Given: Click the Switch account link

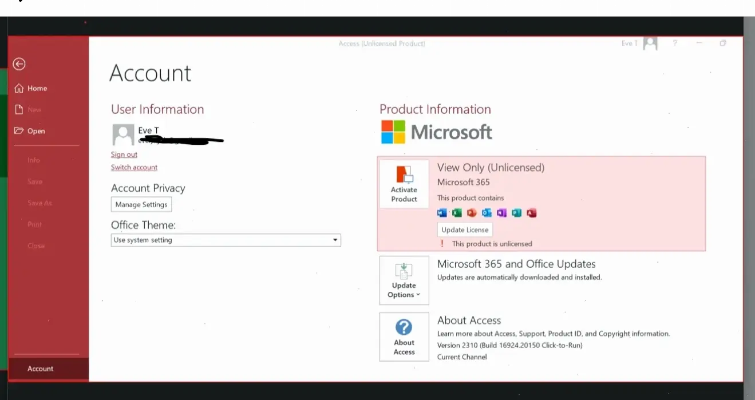Looking at the screenshot, I should pos(134,167).
